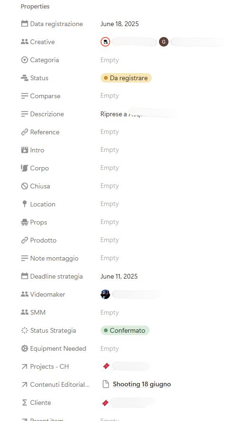Open the Confermato Status Strategia selector

[x=125, y=330]
